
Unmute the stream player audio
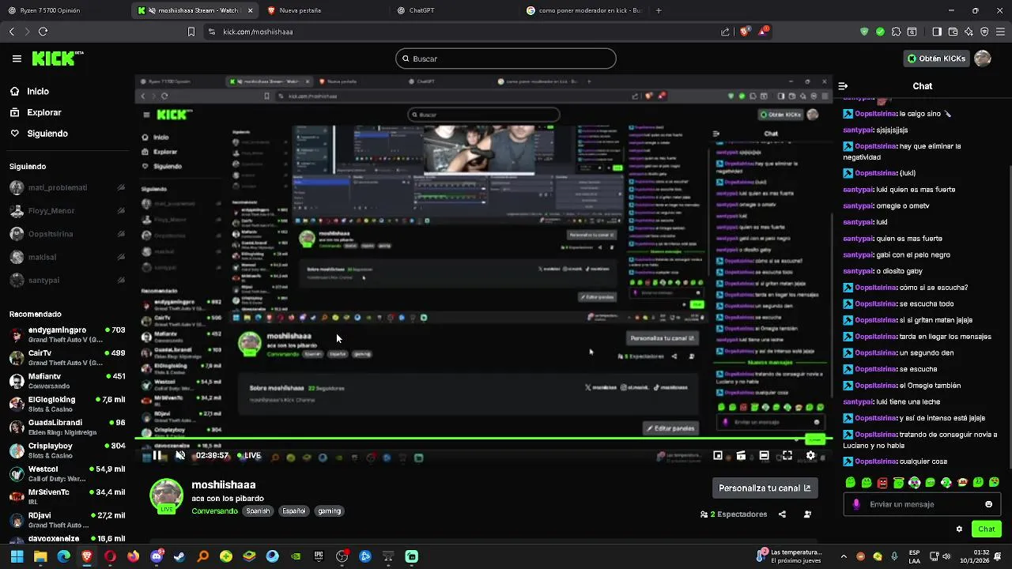[x=180, y=455]
